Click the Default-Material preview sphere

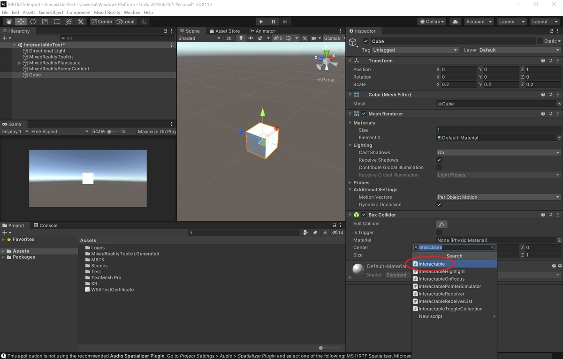point(358,269)
